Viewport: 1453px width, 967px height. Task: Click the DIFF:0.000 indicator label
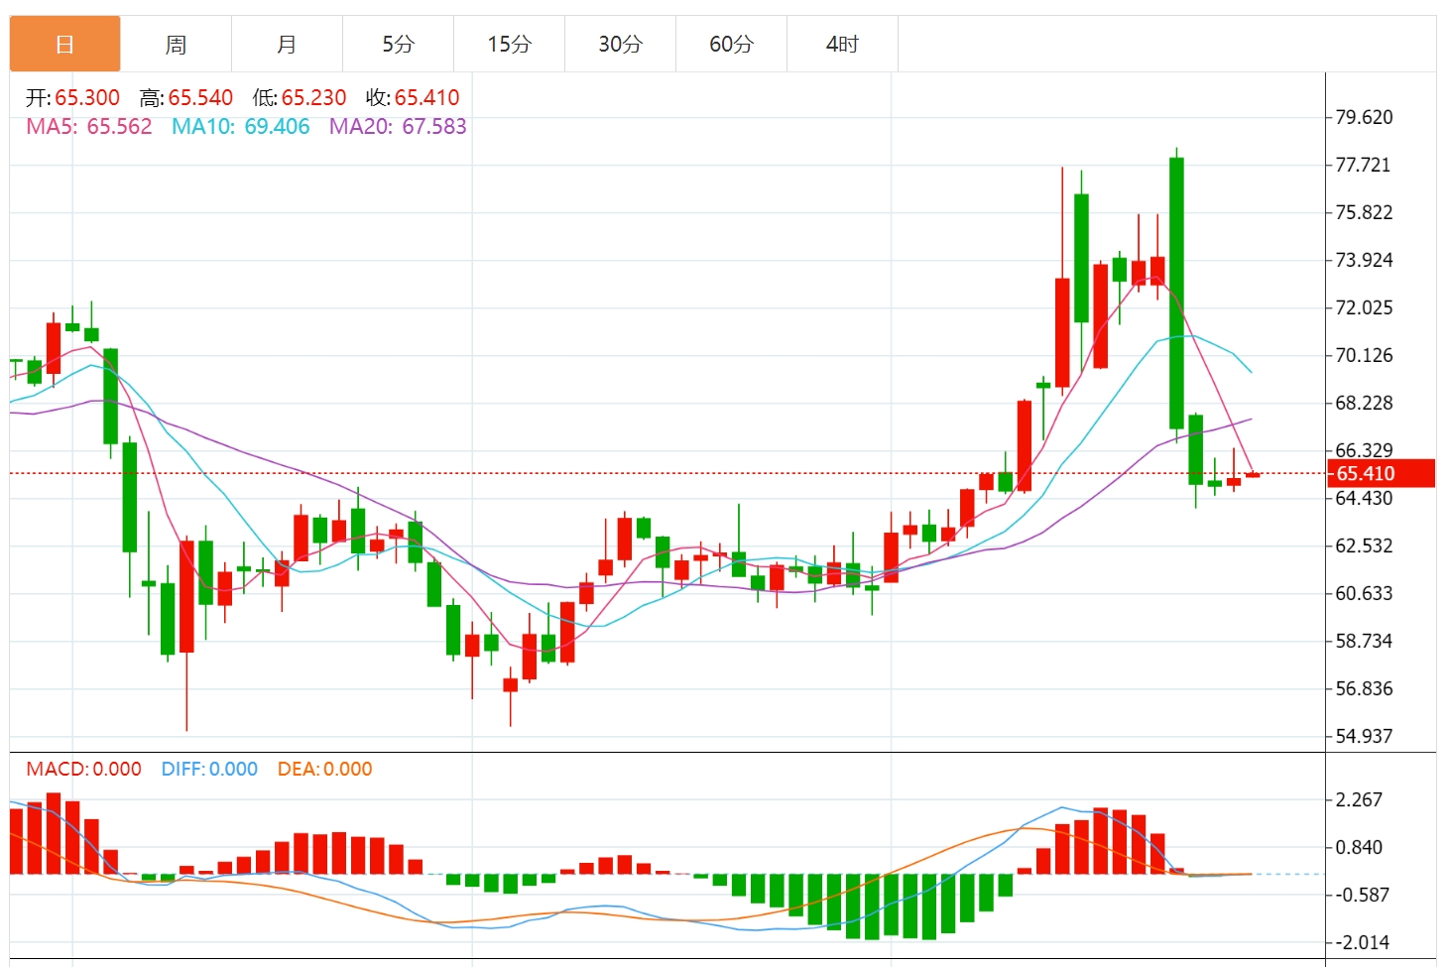pos(209,769)
